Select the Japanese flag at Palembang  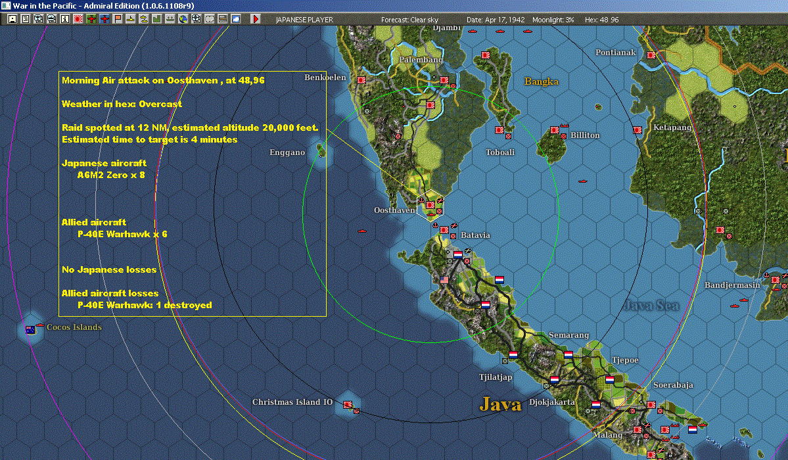(x=444, y=80)
